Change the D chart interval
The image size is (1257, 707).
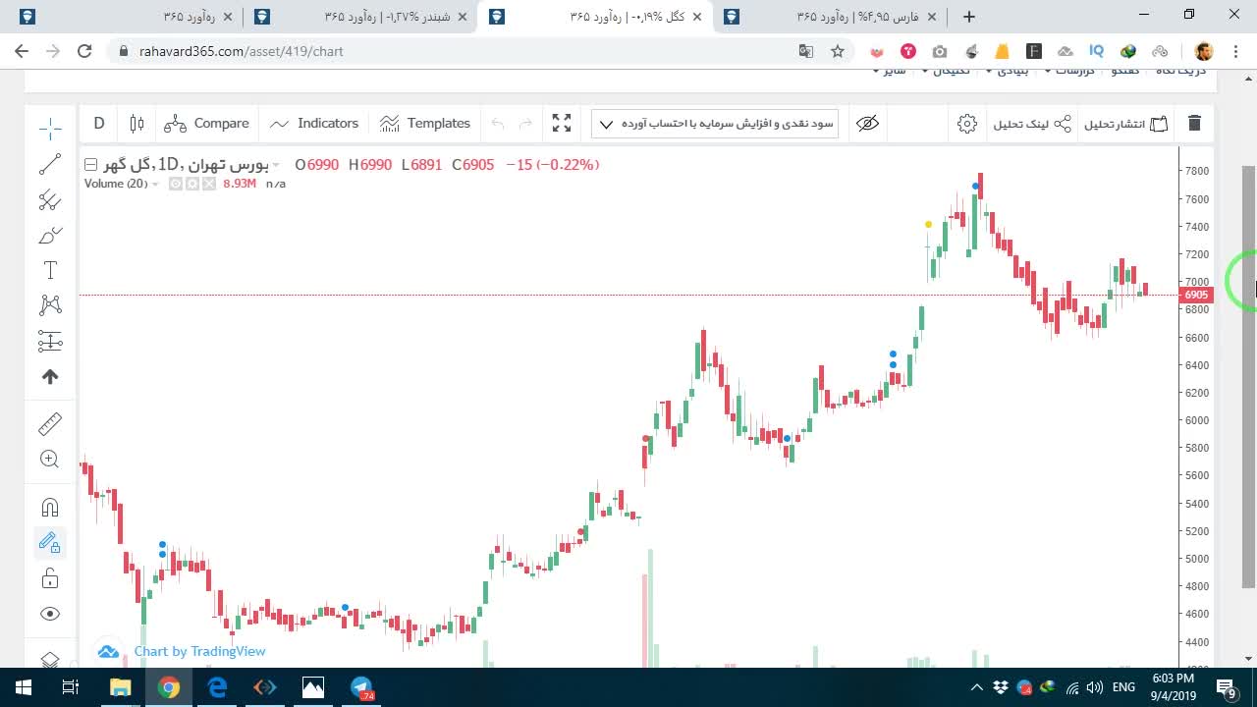tap(99, 124)
